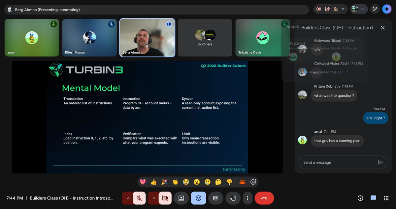Click the recording indicator icon
The height and width of the screenshot is (209, 396).
[x=319, y=9]
